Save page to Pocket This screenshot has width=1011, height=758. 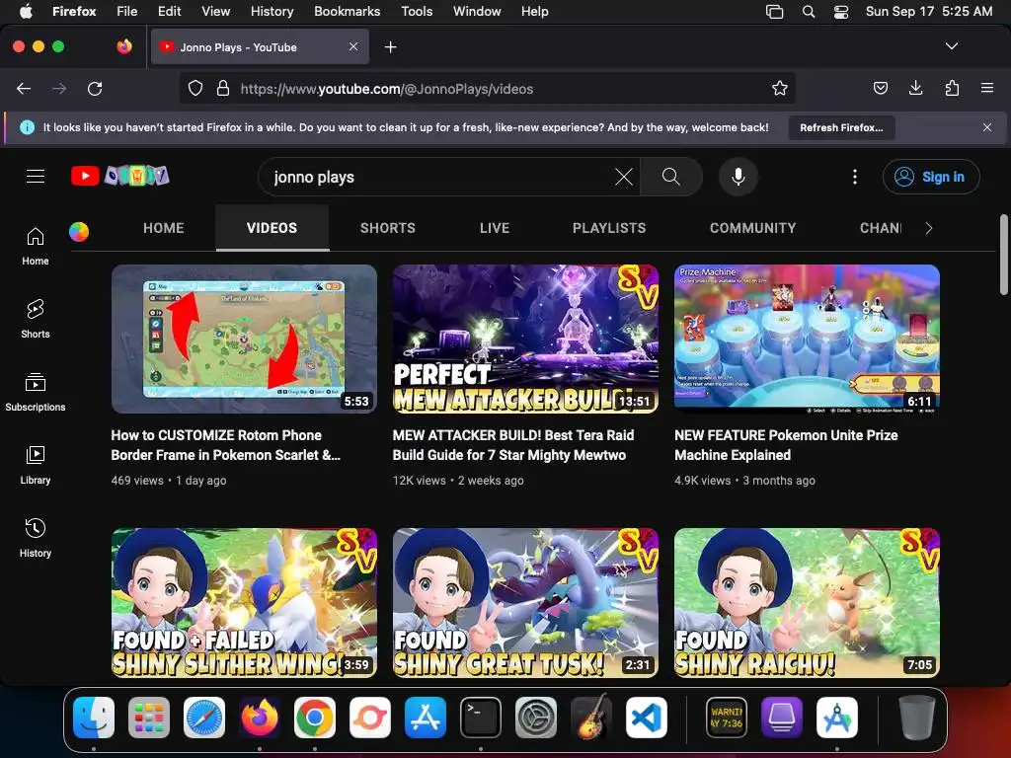point(881,88)
